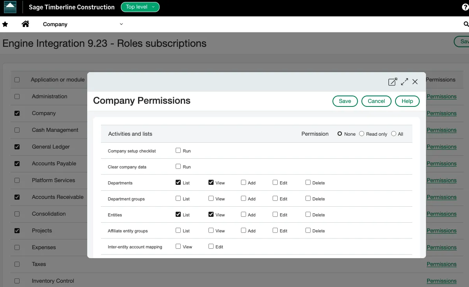Screen dimensions: 469x287
Task: Check List for Affiliate entity groups
Action: (x=178, y=230)
